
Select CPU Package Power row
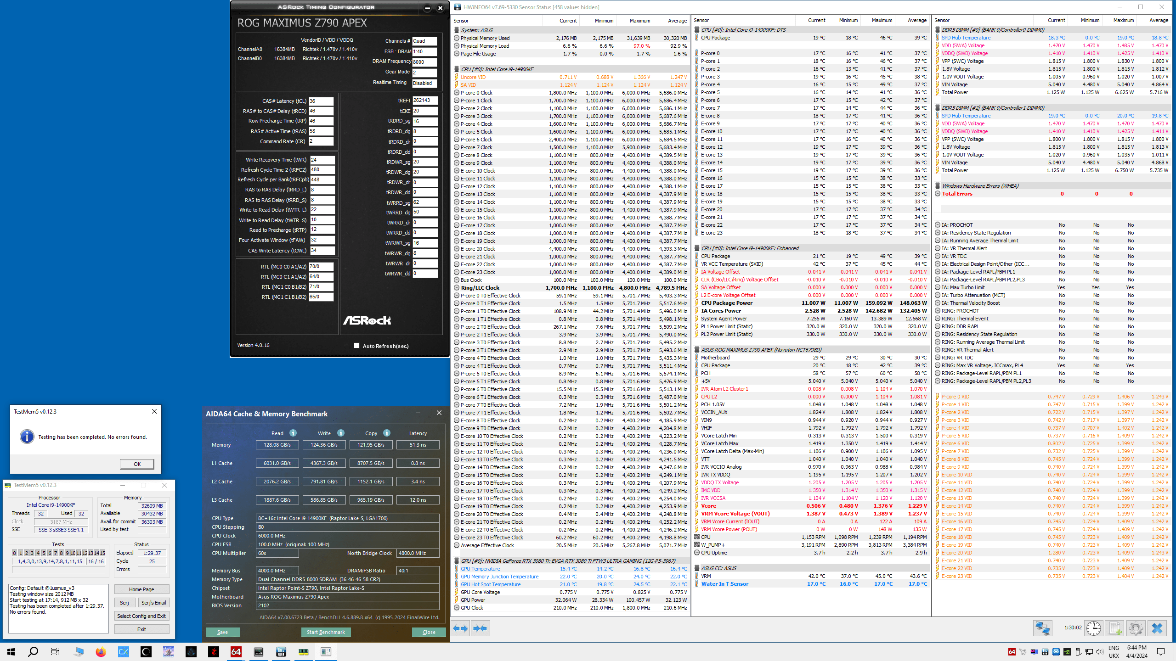[x=811, y=303]
